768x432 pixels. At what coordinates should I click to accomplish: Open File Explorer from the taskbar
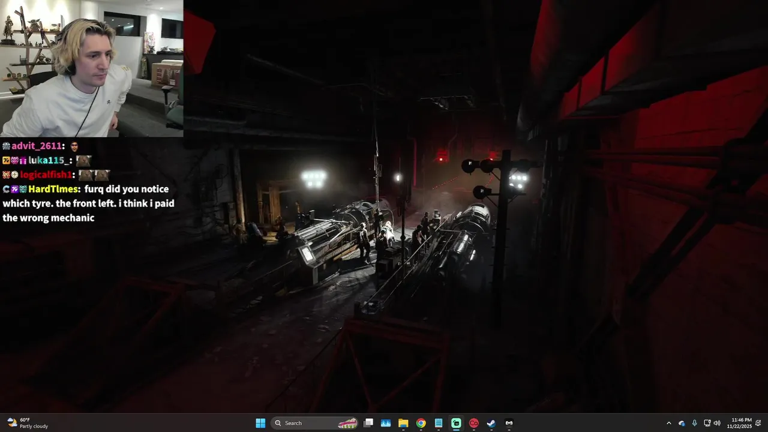(x=403, y=423)
